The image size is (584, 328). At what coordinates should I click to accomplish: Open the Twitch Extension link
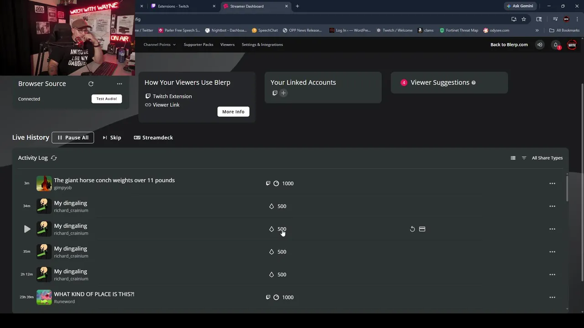[x=168, y=96]
